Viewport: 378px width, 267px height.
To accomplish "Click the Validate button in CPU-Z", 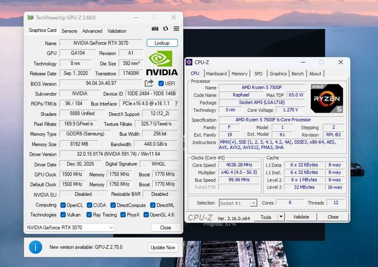I will [x=301, y=217].
